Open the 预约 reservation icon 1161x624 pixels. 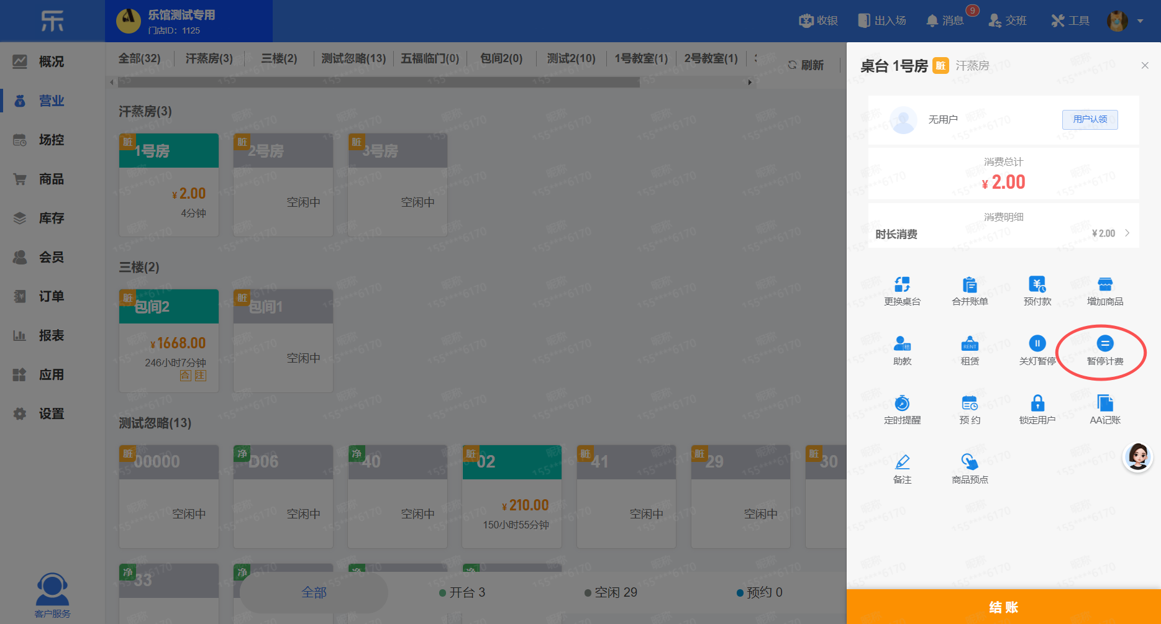[970, 403]
